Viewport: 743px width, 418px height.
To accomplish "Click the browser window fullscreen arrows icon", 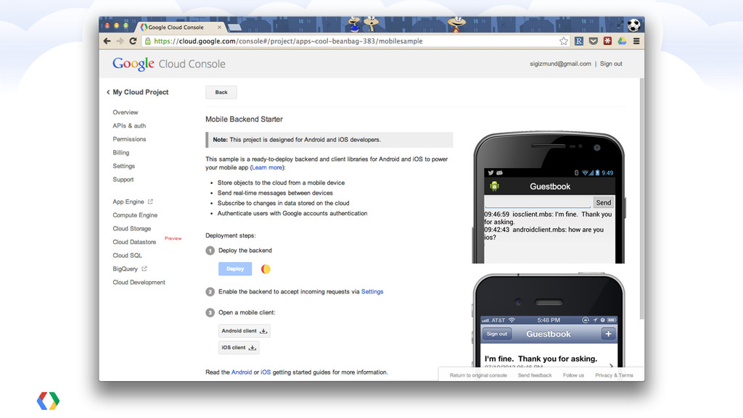I will click(x=620, y=24).
